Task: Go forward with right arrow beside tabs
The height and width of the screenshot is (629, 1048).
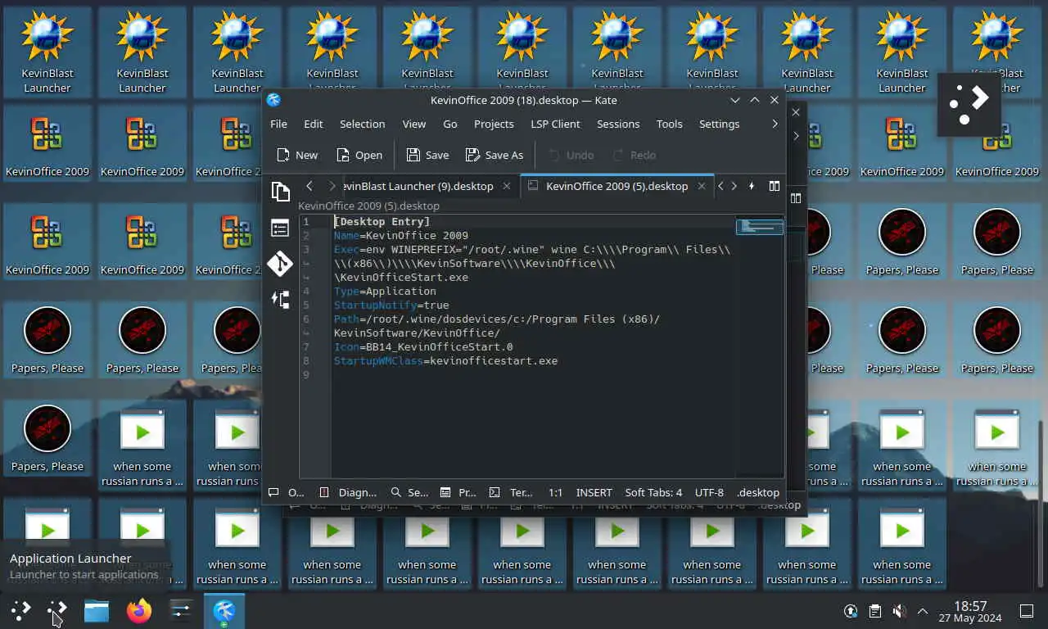Action: 332,186
